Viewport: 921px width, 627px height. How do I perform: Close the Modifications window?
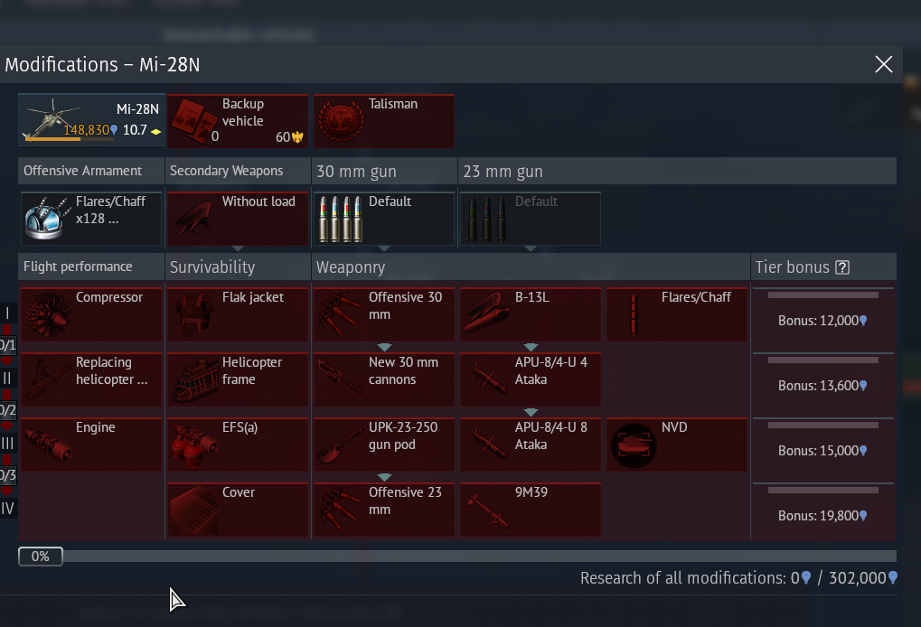(x=883, y=64)
